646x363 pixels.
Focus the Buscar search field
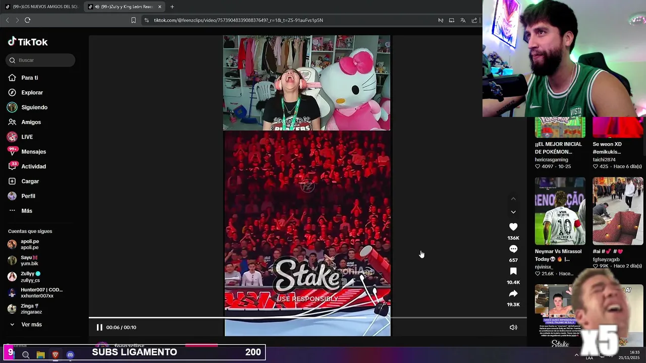click(x=40, y=60)
